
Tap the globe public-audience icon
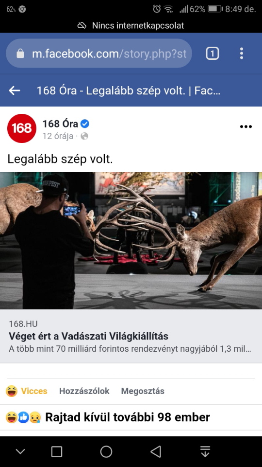click(84, 136)
